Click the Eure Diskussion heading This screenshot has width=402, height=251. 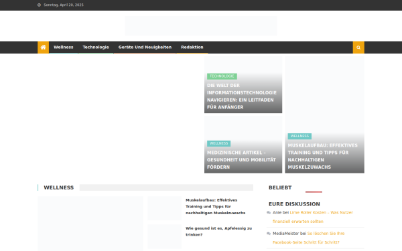pyautogui.click(x=294, y=204)
